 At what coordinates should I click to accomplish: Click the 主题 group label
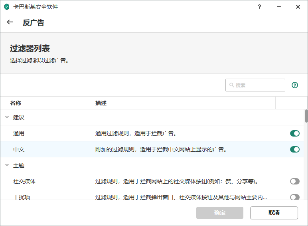coord(19,165)
